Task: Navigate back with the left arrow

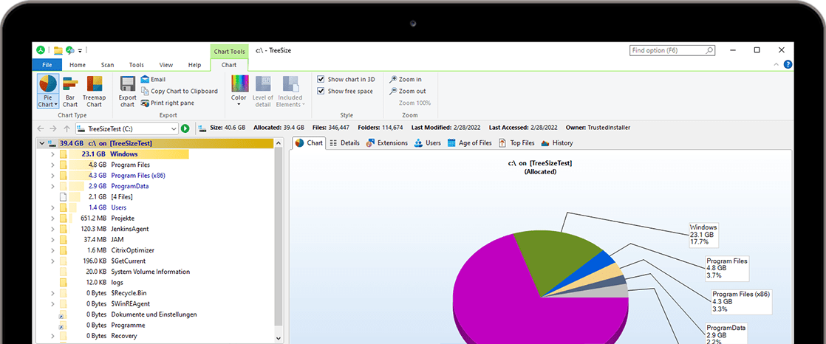Action: click(41, 128)
